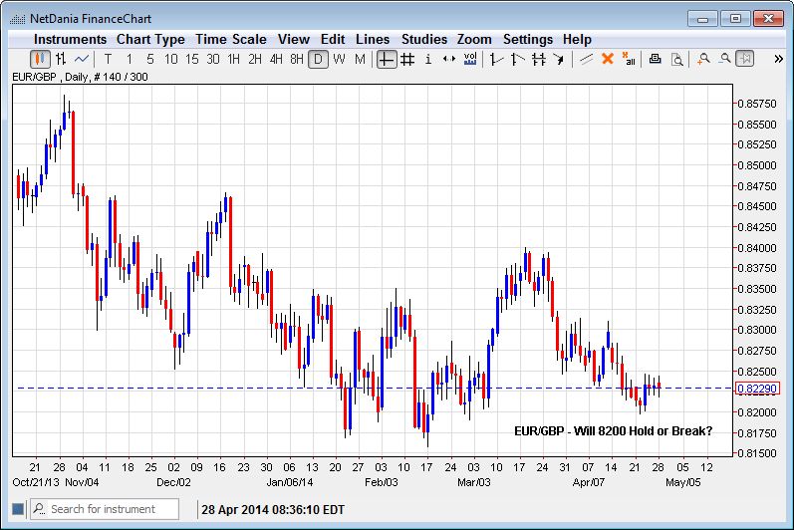This screenshot has width=794, height=530.
Task: Open the Lines menu
Action: point(373,39)
